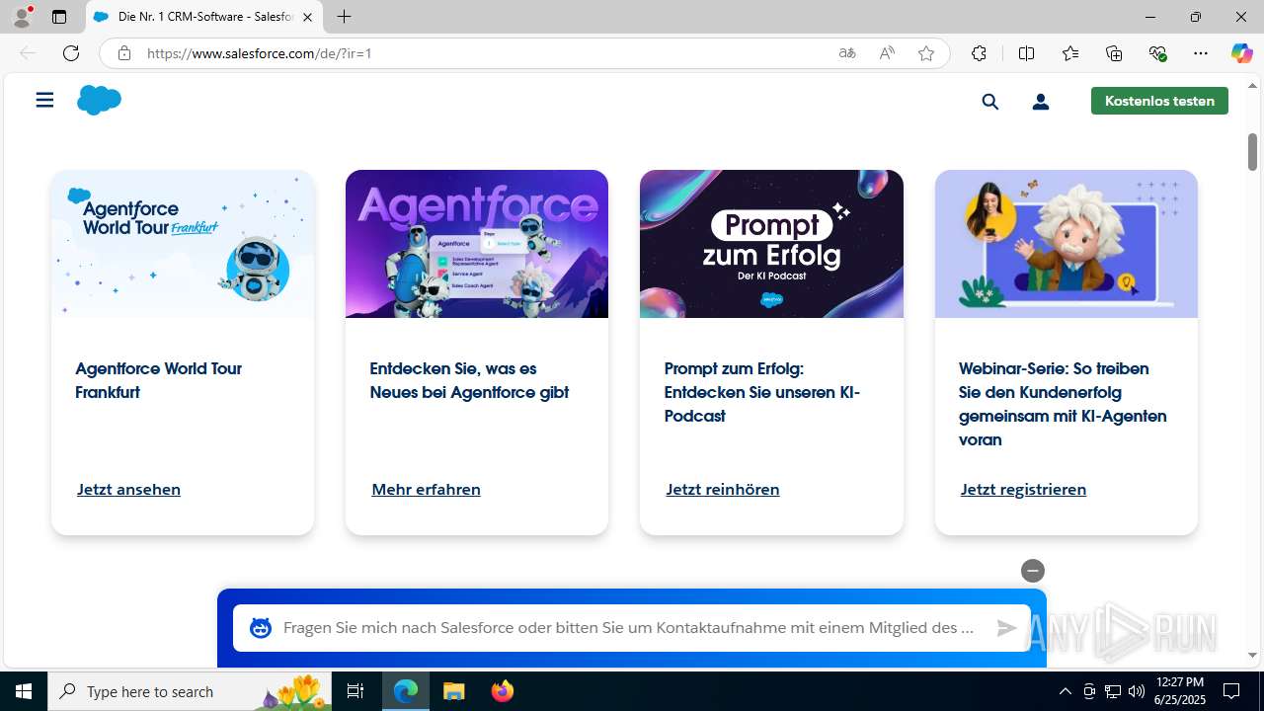Image resolution: width=1264 pixels, height=711 pixels.
Task: Open the Settings and more ellipsis menu
Action: pyautogui.click(x=1201, y=53)
